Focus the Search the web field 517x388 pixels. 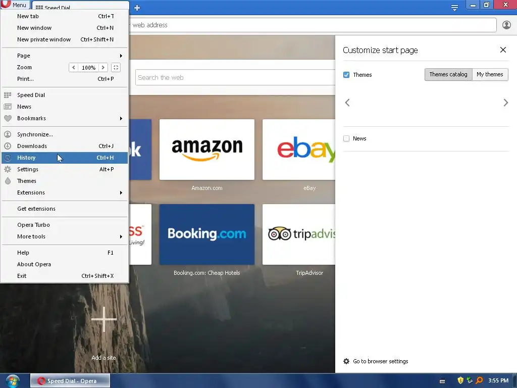coord(235,77)
